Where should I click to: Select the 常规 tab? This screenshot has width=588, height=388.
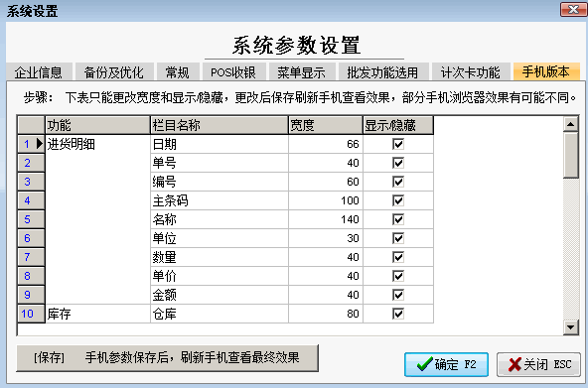click(178, 71)
